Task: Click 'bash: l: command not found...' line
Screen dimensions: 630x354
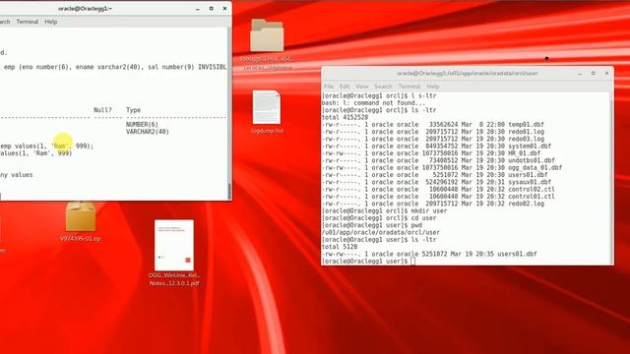Action: [373, 102]
